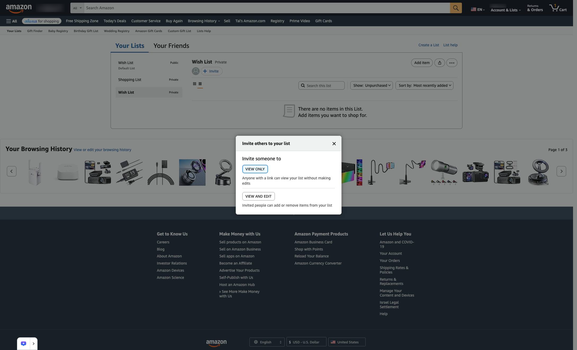Click the Search this list field
This screenshot has width=577, height=350.
click(x=321, y=85)
